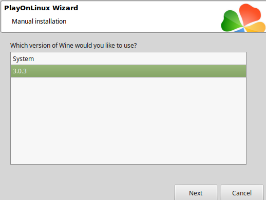The width and height of the screenshot is (266, 200).
Task: Click the green petal of the logo
Action: tap(231, 22)
